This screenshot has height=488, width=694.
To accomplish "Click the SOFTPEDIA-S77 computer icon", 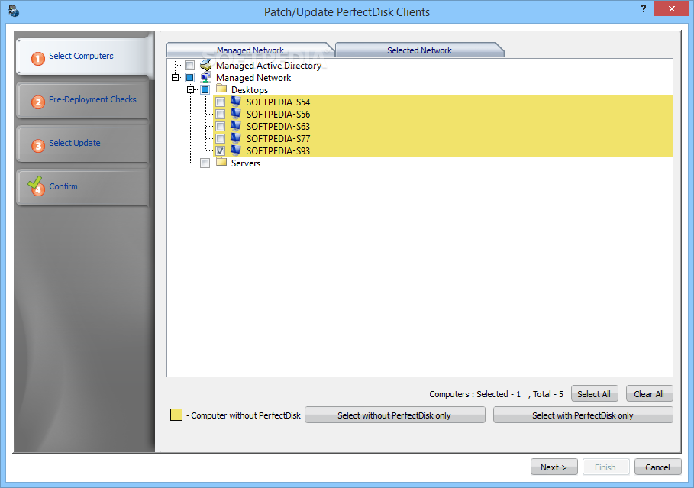I will (235, 138).
